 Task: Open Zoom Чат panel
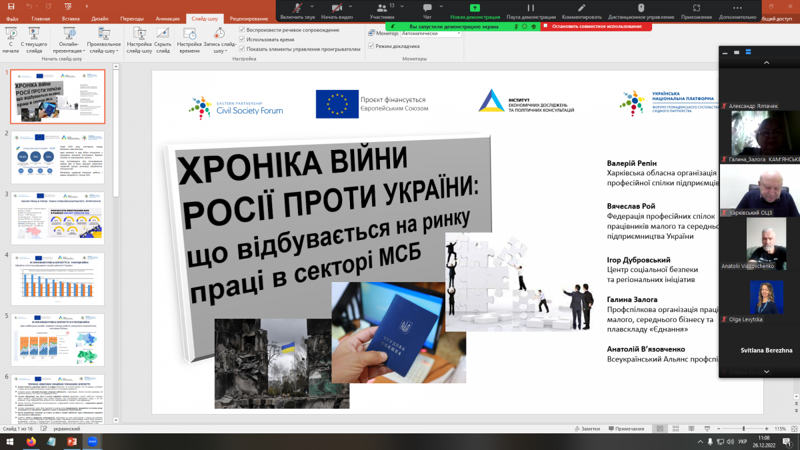coord(427,11)
